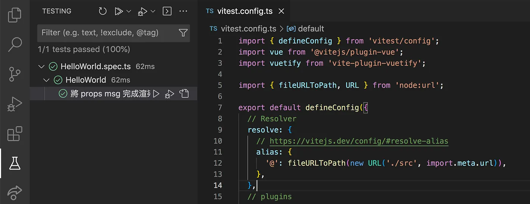530x204 pixels.
Task: Click line number 14 in gutter
Action: (218, 185)
